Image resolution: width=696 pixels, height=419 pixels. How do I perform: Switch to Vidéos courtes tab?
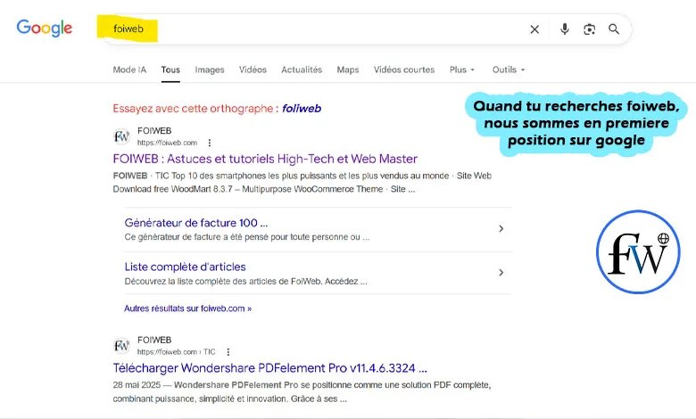point(404,70)
